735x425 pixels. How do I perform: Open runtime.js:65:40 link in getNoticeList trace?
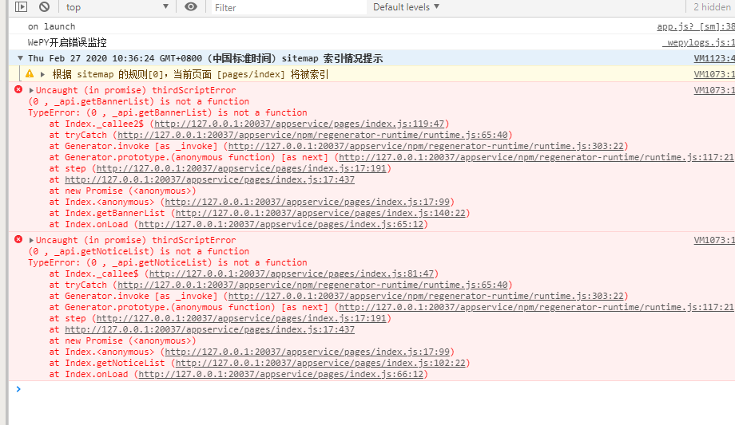[x=312, y=285]
